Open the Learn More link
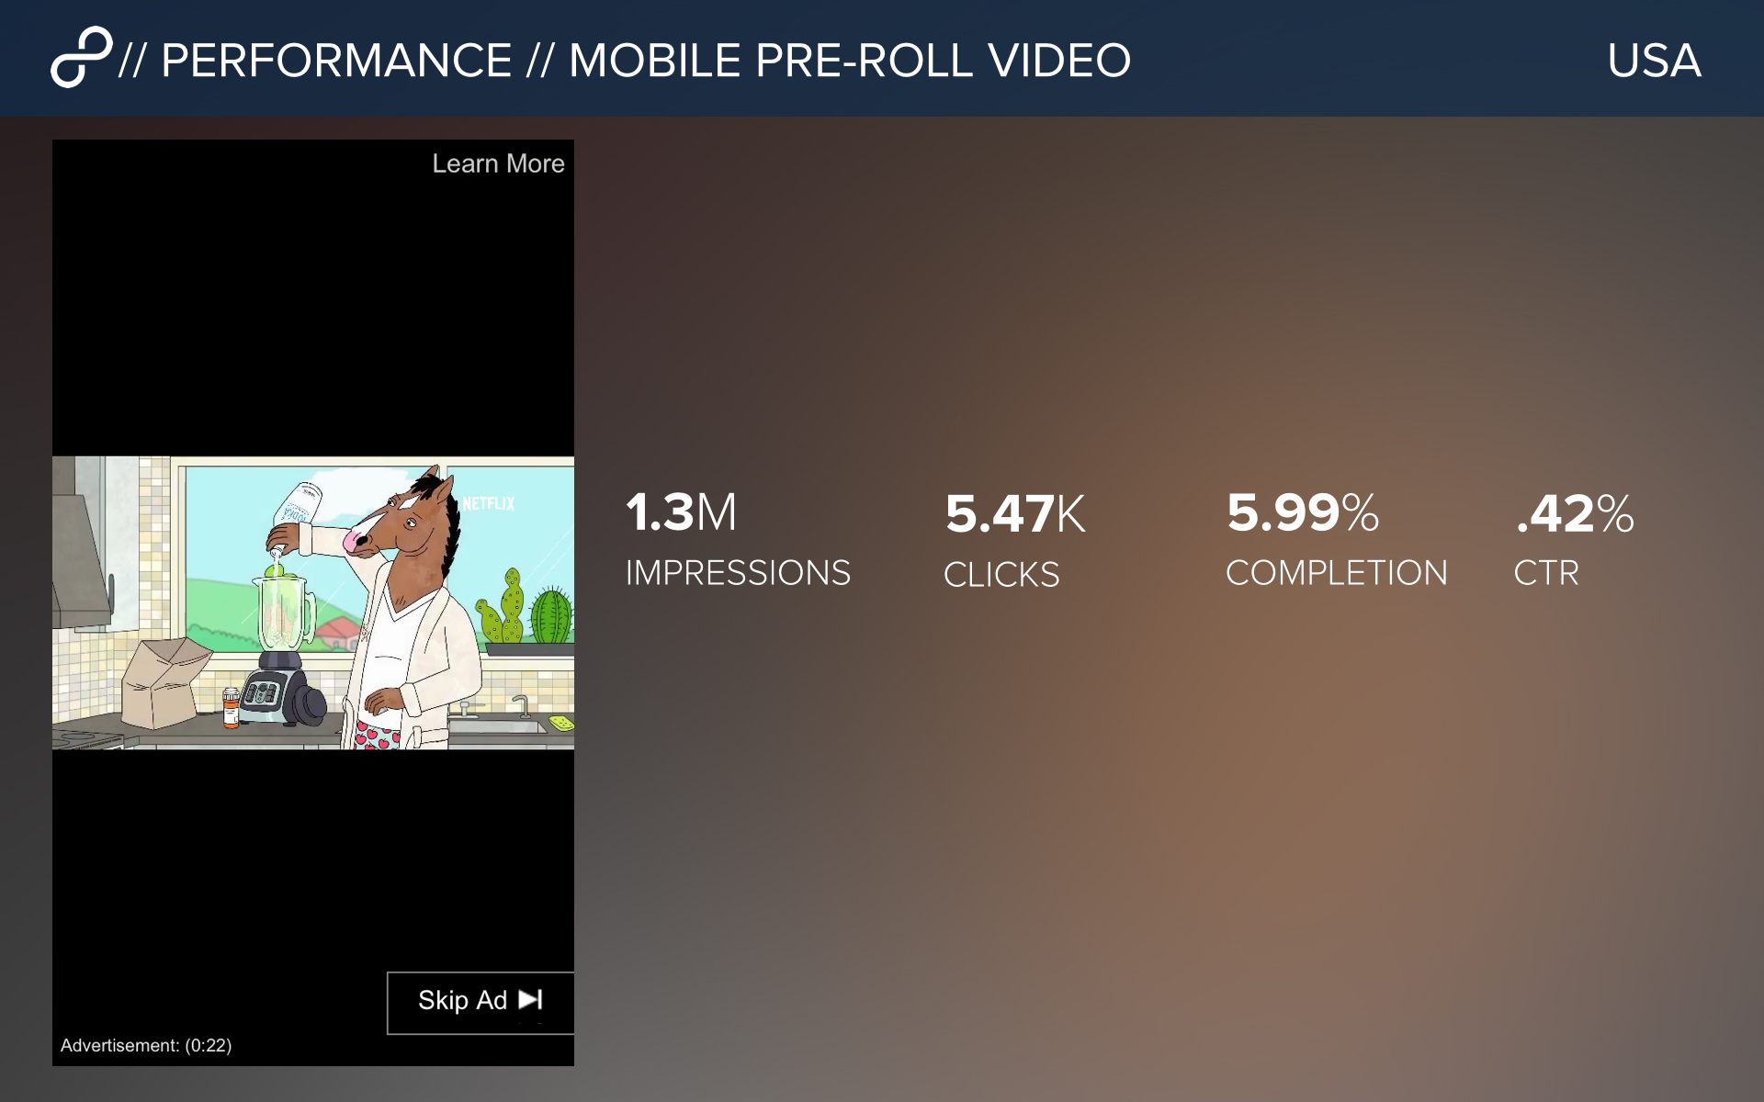 [x=498, y=163]
